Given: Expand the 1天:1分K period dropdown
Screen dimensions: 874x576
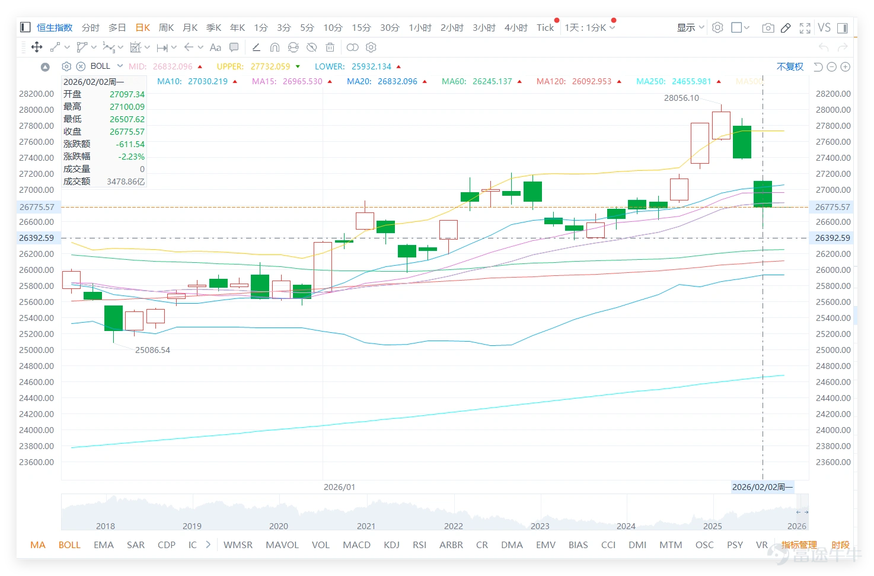Looking at the screenshot, I should pyautogui.click(x=590, y=28).
